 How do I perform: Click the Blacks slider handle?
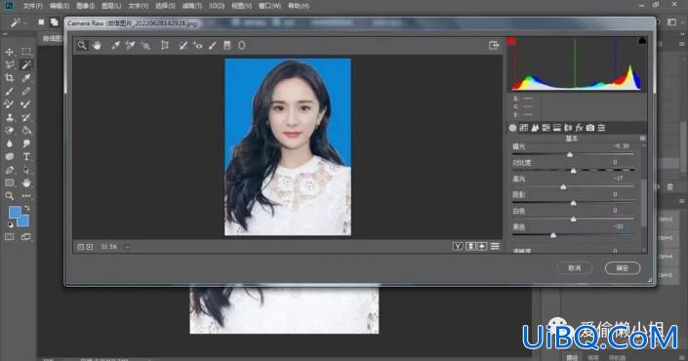click(553, 235)
